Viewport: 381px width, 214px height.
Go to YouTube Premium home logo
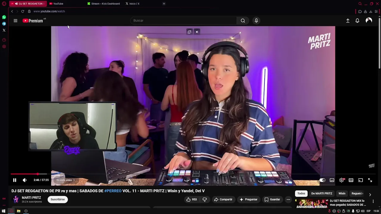(33, 21)
